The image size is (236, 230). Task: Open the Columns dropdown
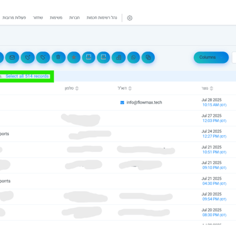tap(211, 57)
